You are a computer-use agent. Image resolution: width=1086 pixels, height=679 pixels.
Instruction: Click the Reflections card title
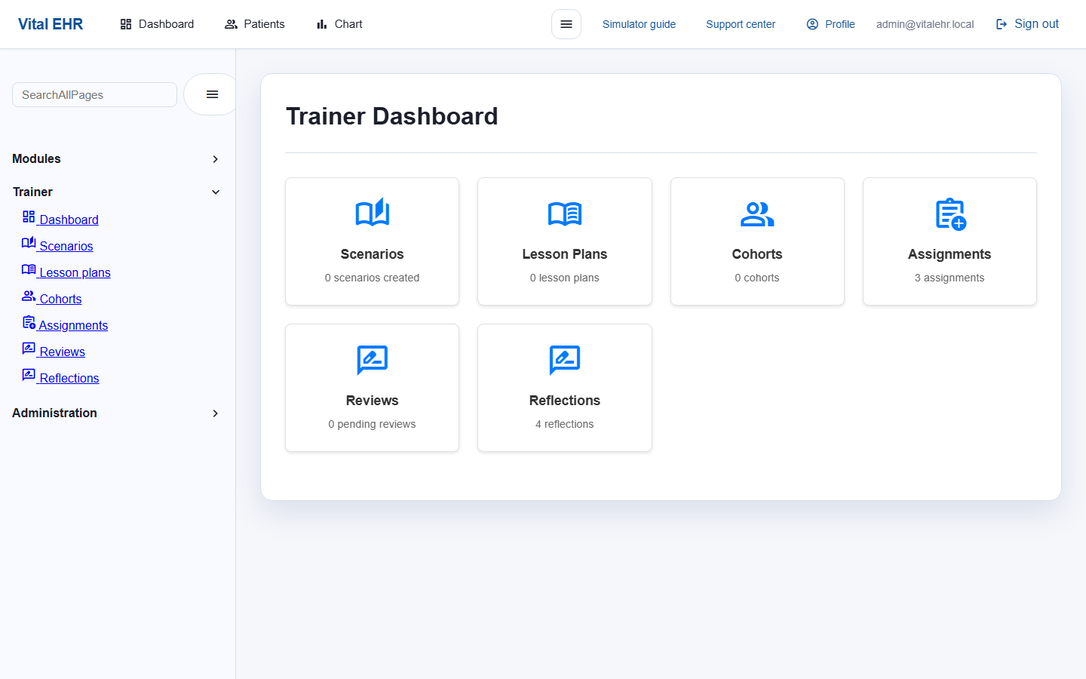tap(565, 401)
